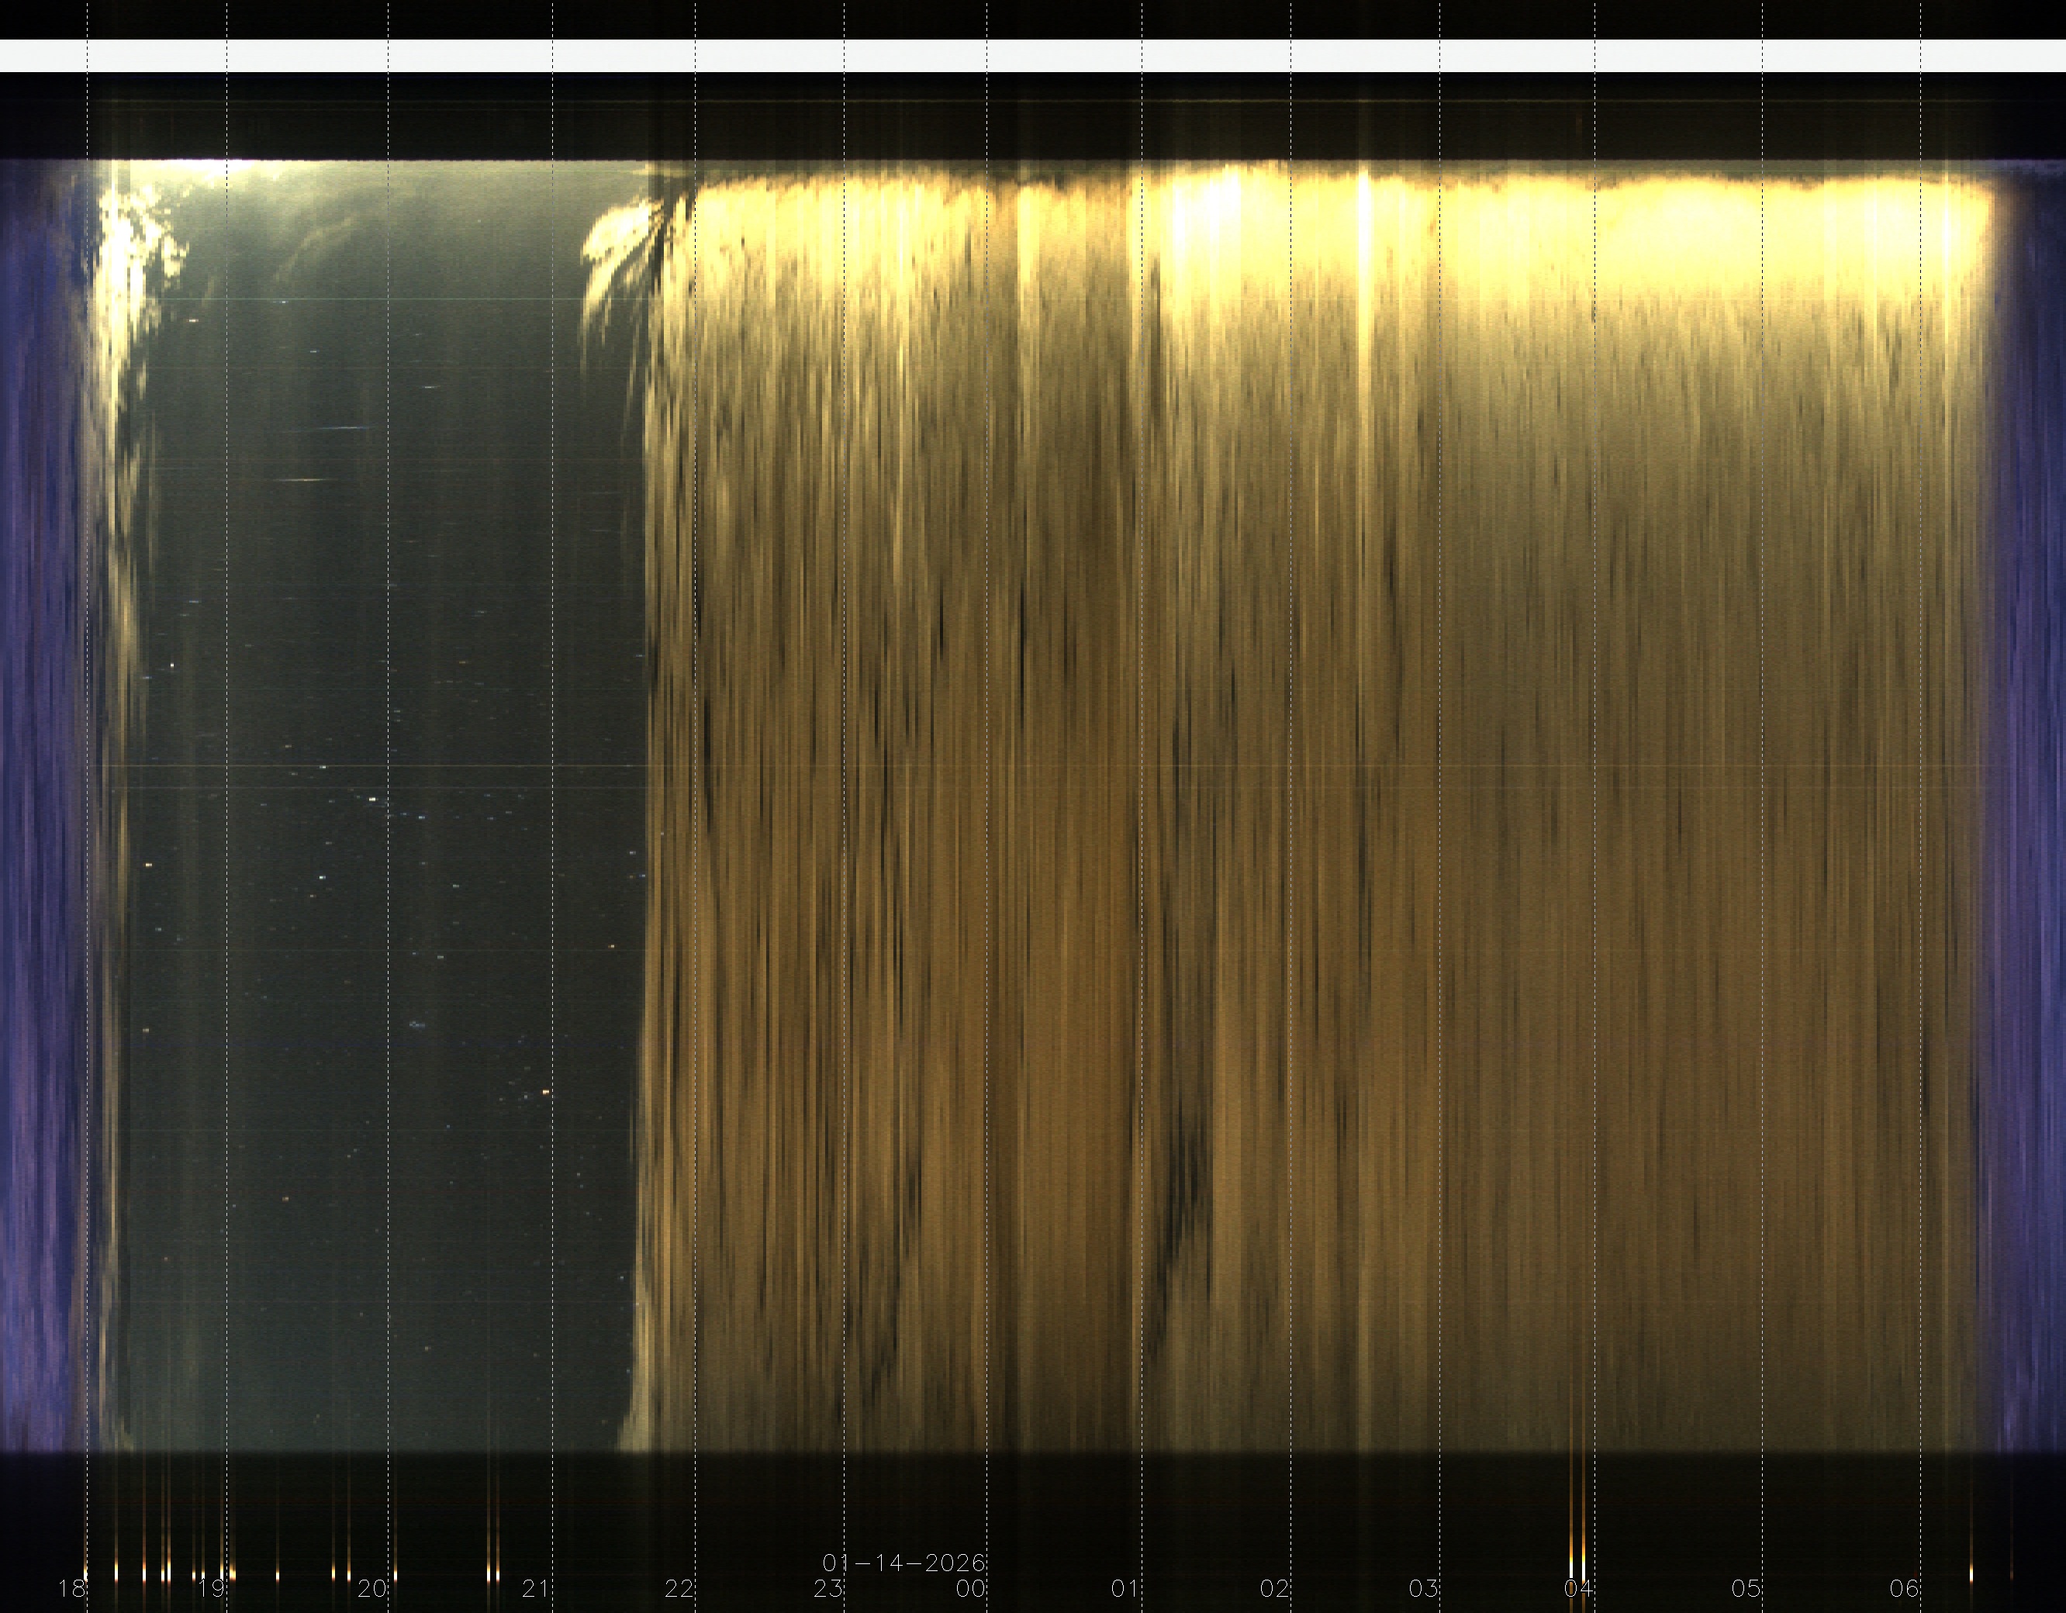Choose the 03 hour label

[1423, 1588]
